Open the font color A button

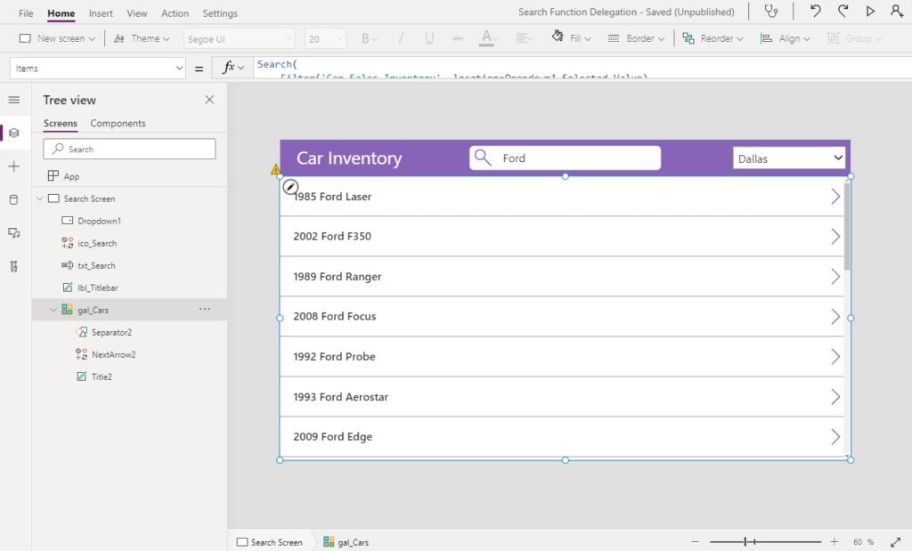click(x=487, y=38)
